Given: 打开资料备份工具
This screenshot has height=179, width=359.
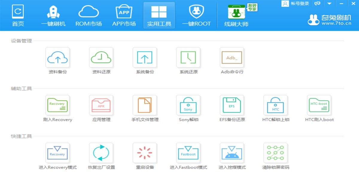Looking at the screenshot, I should (57, 57).
